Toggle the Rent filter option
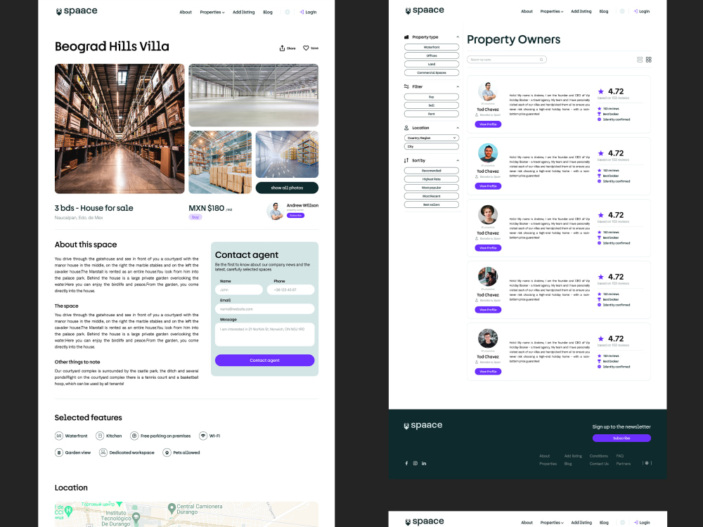Image resolution: width=703 pixels, height=527 pixels. click(432, 114)
